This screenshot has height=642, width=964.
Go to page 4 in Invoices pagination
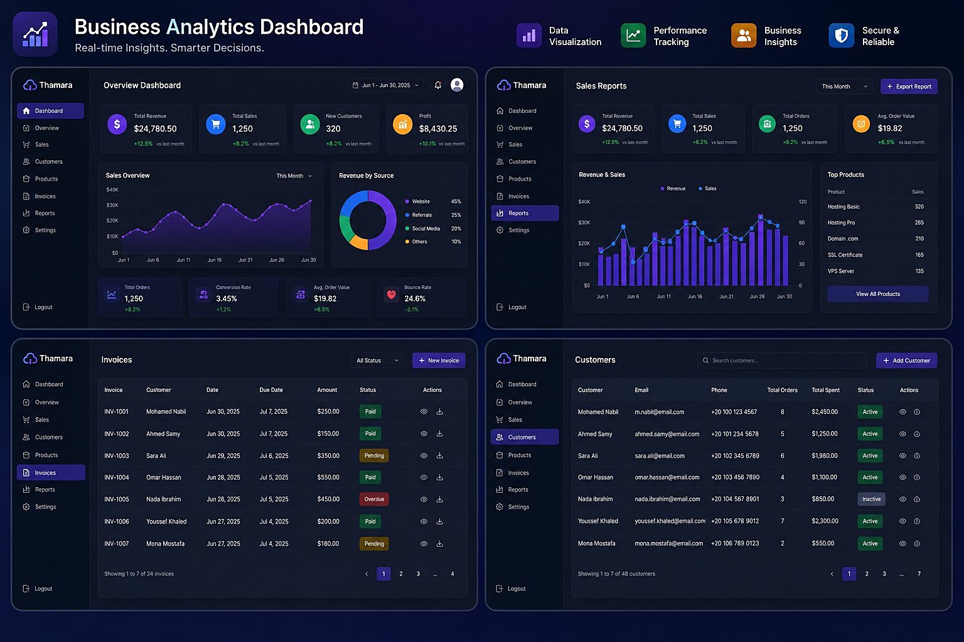click(453, 574)
